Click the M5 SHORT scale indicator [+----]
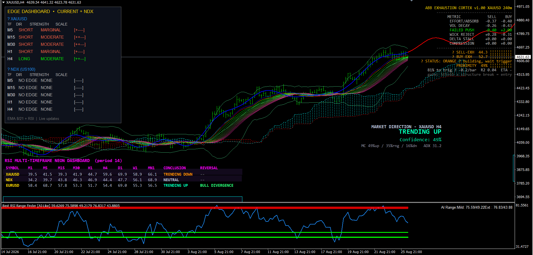Screen dimensions: 533x255 (79, 30)
